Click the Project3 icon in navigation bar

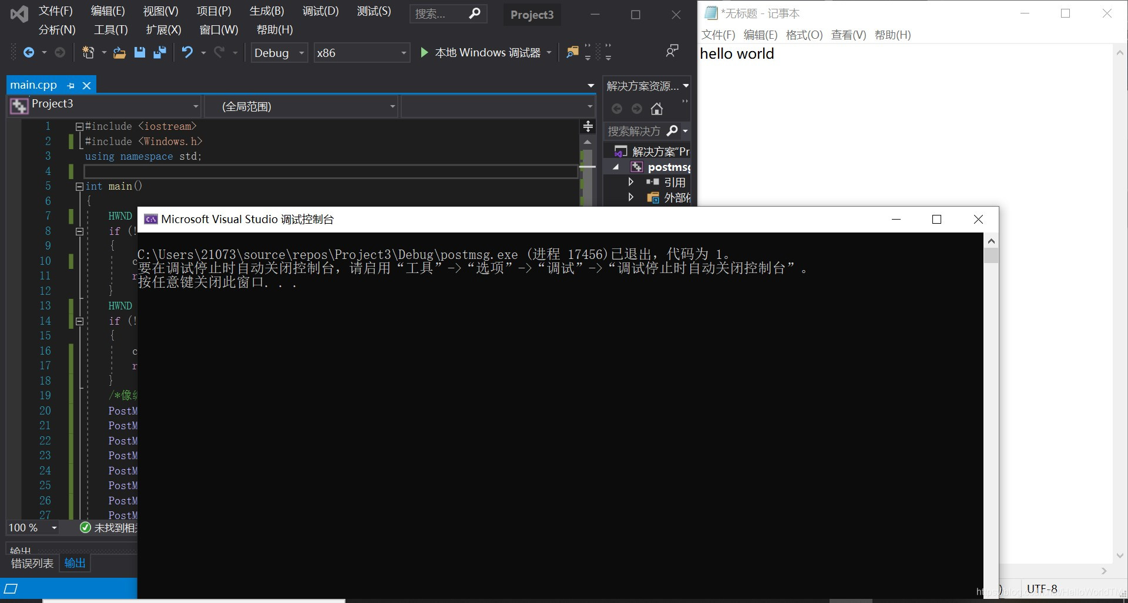coord(19,106)
